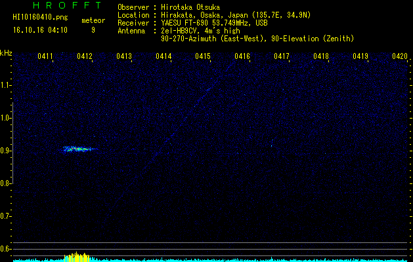The height and width of the screenshot is (262, 413).
Task: Click the 1.1 kHz axis label
Action: 5,85
